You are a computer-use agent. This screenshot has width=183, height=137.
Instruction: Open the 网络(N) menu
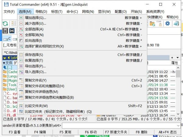click(x=88, y=12)
